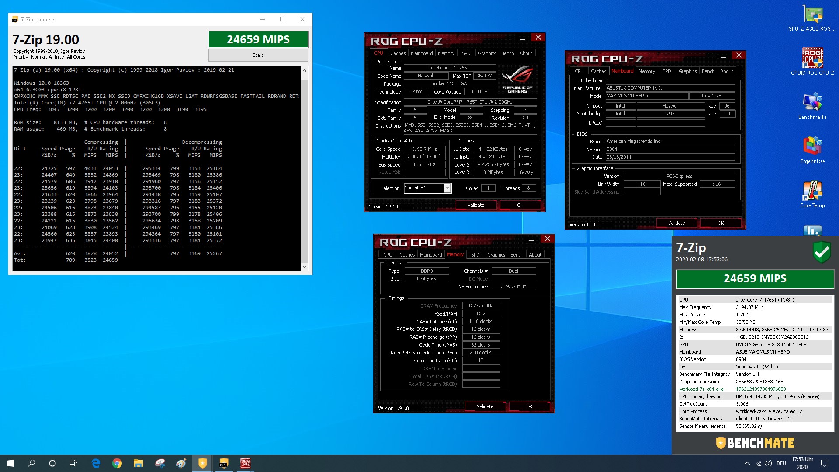Switch to CPU tab in Mainboard window

tap(579, 71)
